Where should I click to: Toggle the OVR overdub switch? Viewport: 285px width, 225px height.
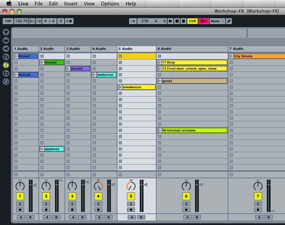192,21
